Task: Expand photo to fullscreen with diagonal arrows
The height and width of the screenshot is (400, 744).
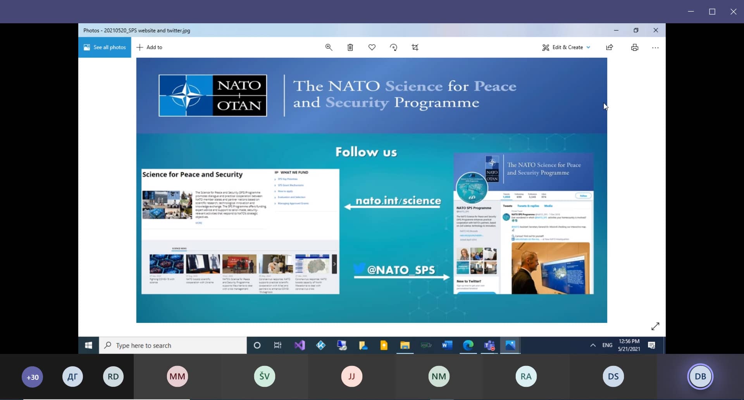Action: coord(655,326)
